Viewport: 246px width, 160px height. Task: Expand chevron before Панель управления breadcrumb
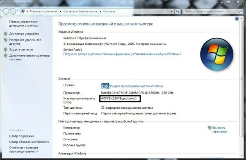coord(27,11)
